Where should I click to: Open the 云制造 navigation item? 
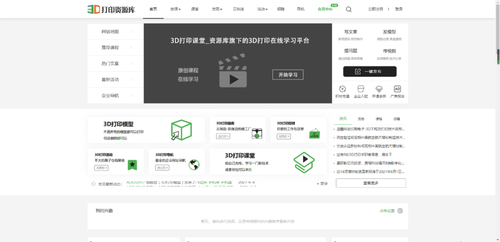point(238,9)
